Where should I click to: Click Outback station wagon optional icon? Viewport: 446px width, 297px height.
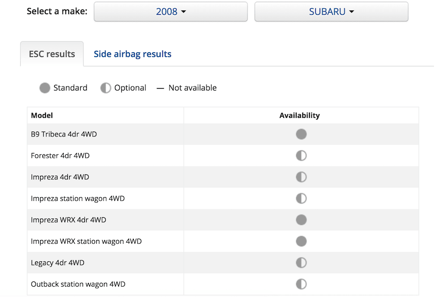[x=301, y=284]
